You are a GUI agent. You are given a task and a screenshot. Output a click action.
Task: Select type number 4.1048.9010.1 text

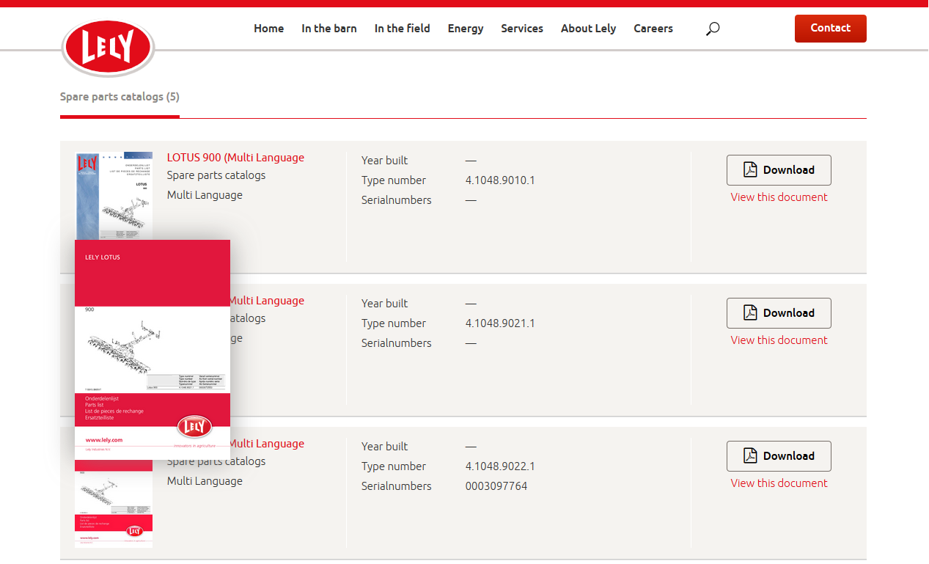click(500, 180)
